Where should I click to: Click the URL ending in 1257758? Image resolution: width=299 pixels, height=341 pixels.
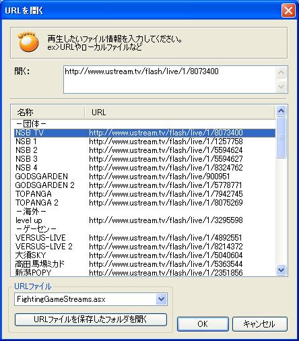[x=166, y=142]
